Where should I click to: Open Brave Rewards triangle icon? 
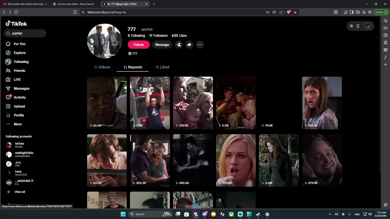pyautogui.click(x=295, y=12)
